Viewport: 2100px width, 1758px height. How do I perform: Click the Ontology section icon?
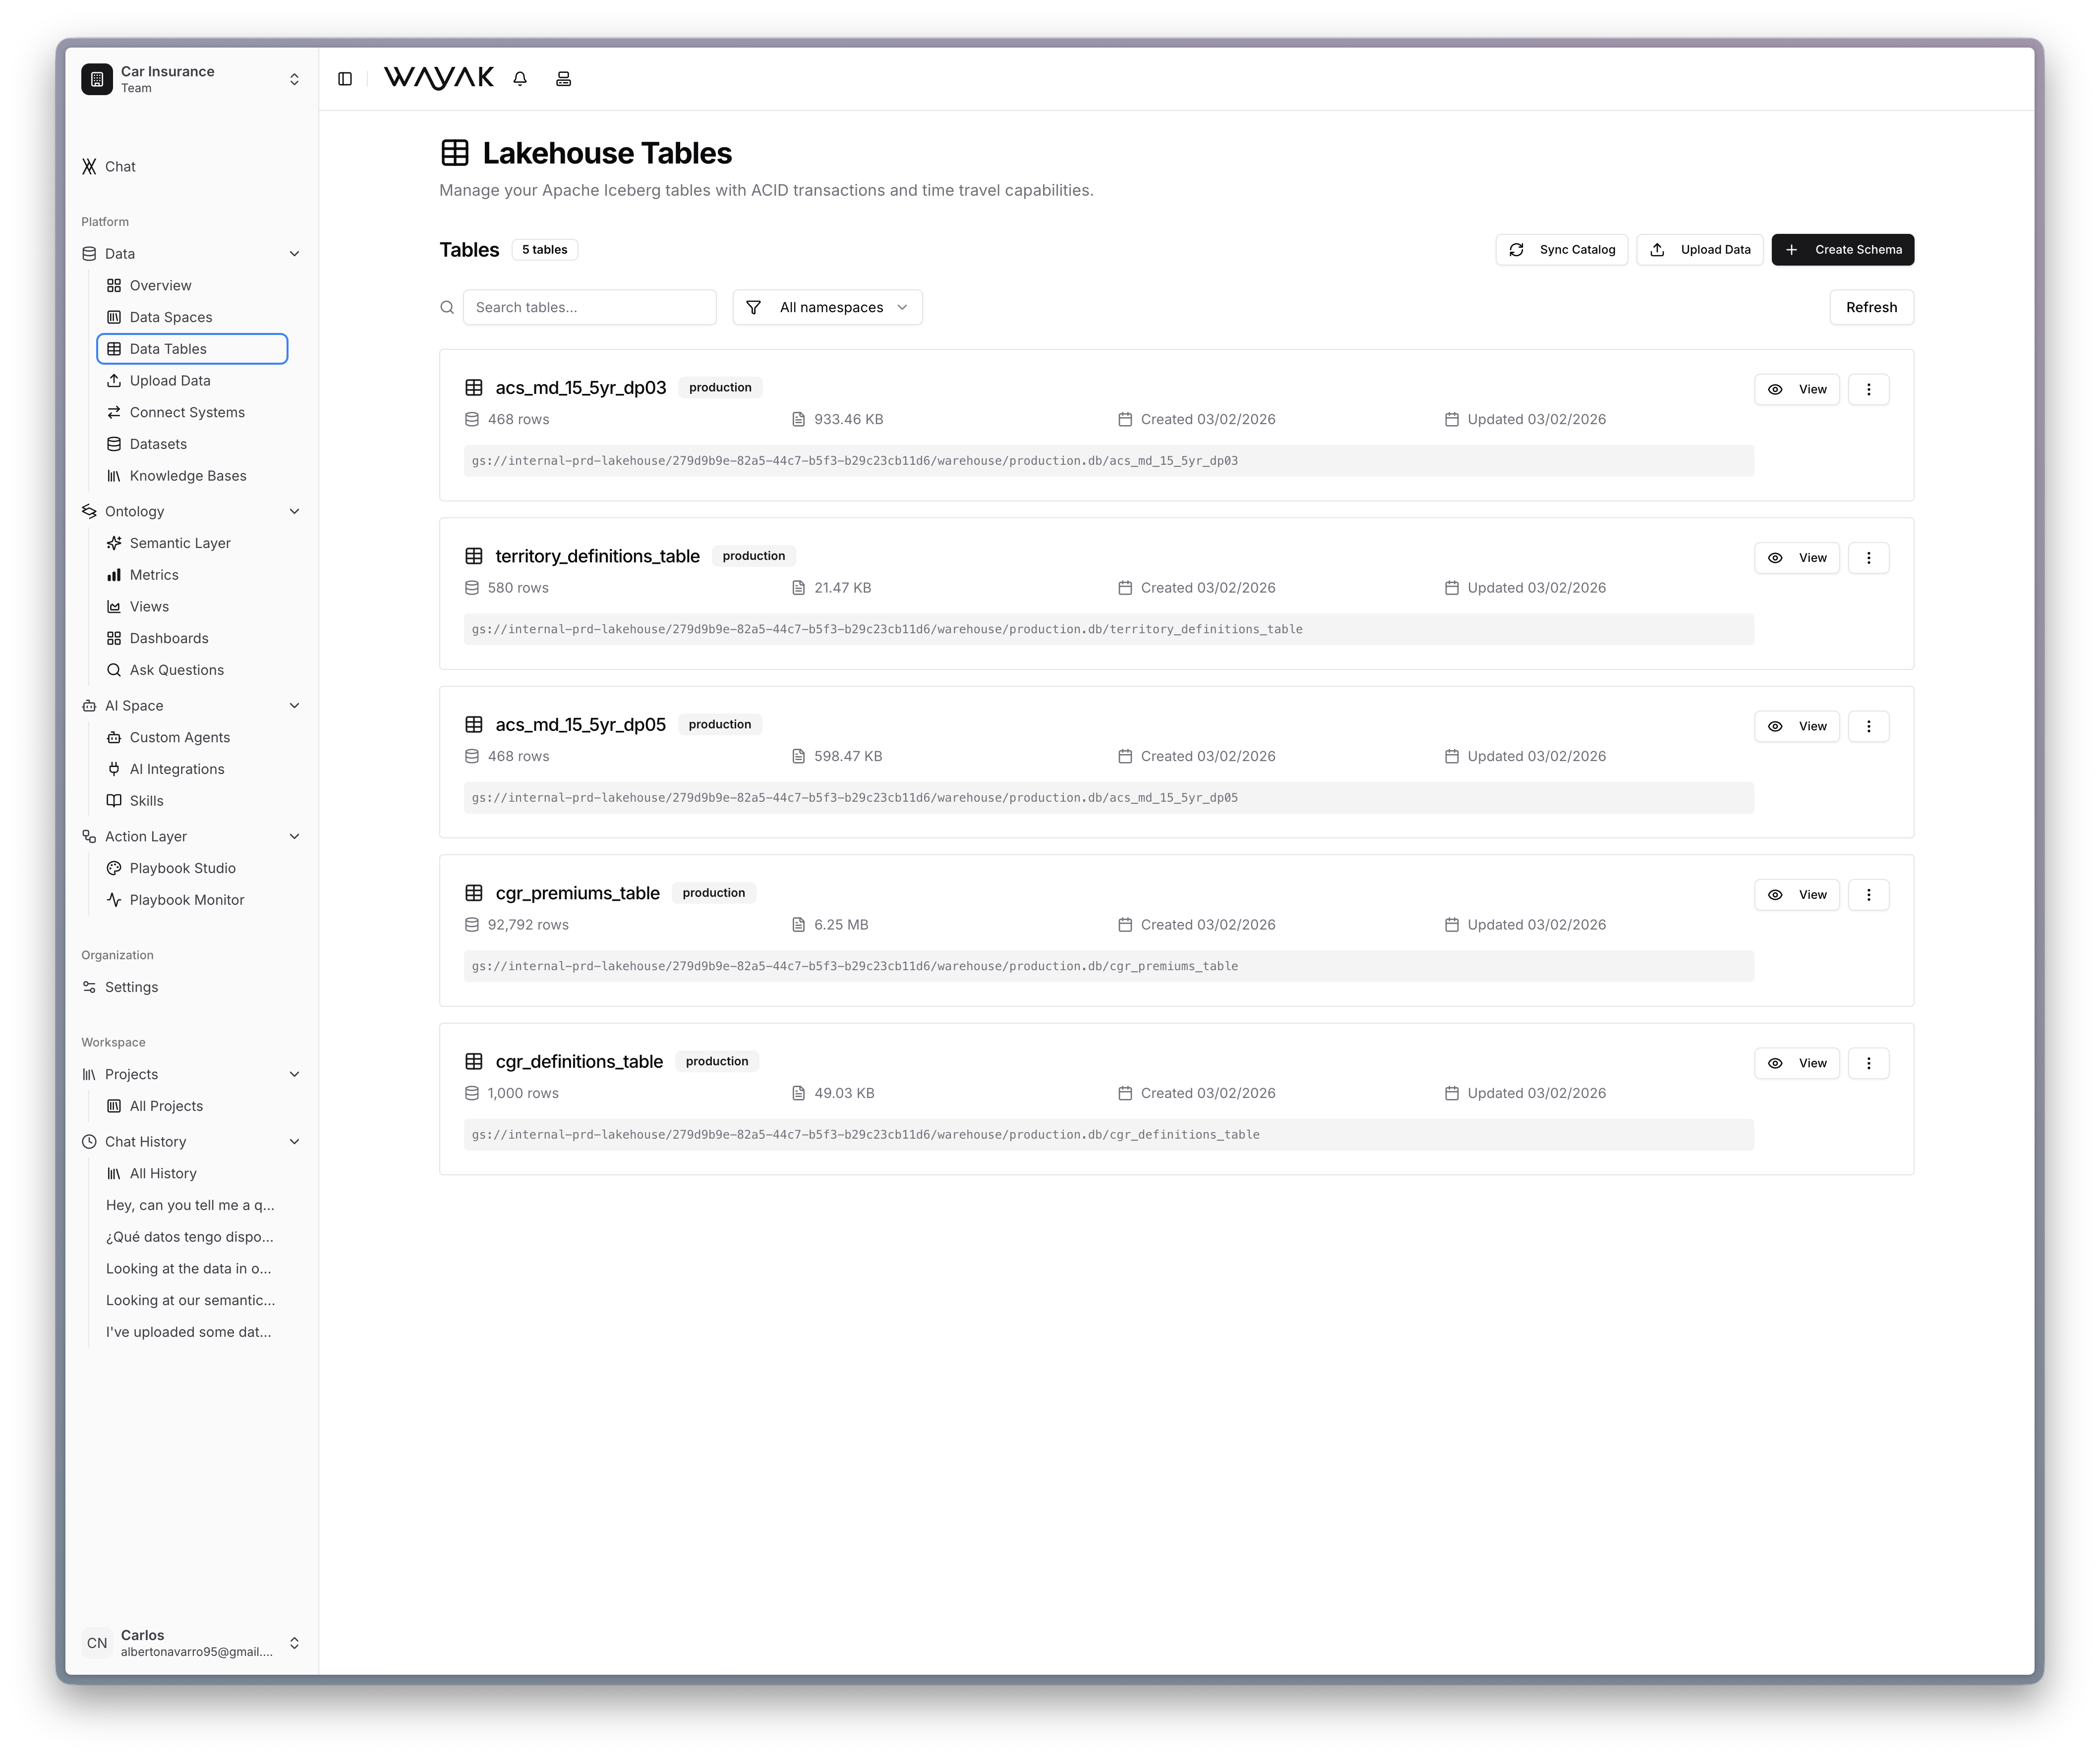tap(89, 512)
